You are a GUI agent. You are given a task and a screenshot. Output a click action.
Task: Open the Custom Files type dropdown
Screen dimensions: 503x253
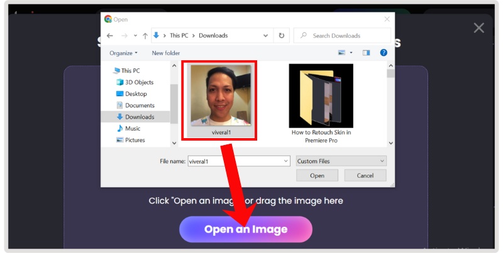[341, 161]
